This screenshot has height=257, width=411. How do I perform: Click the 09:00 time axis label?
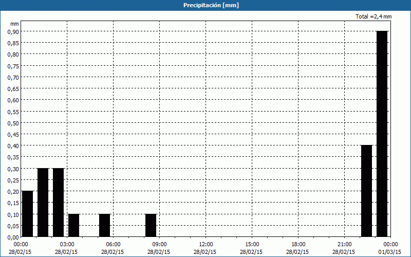coord(159,245)
